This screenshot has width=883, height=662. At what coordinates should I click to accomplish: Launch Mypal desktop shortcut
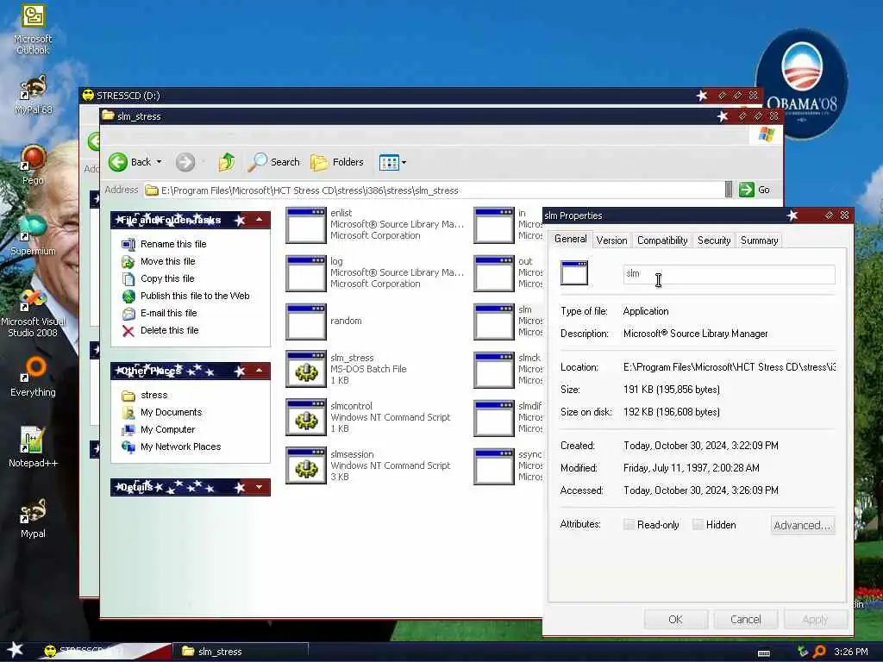pyautogui.click(x=33, y=518)
